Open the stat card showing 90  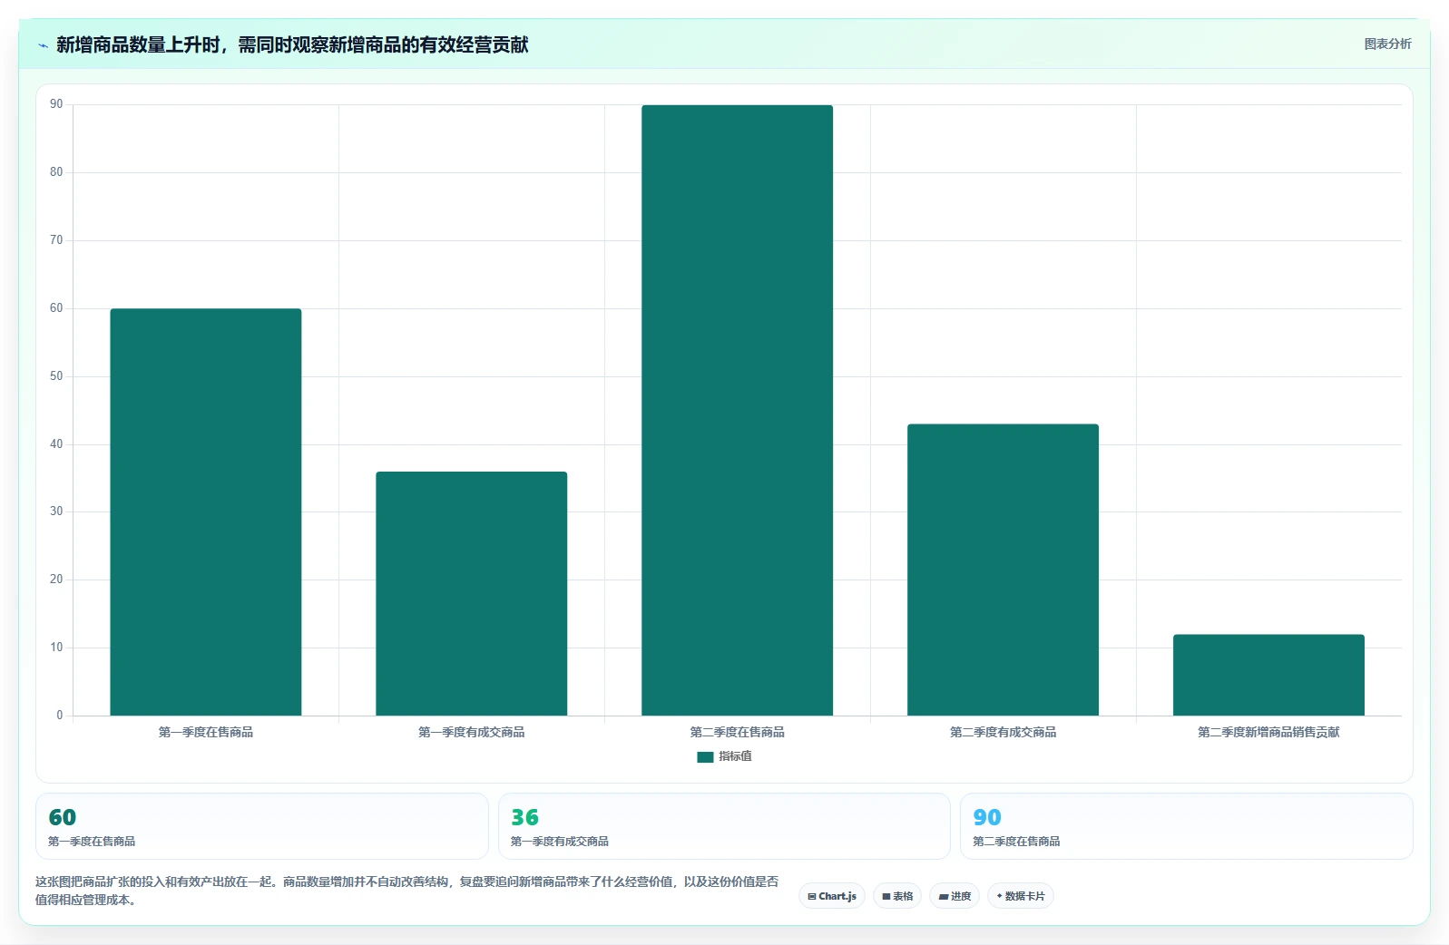click(1187, 826)
